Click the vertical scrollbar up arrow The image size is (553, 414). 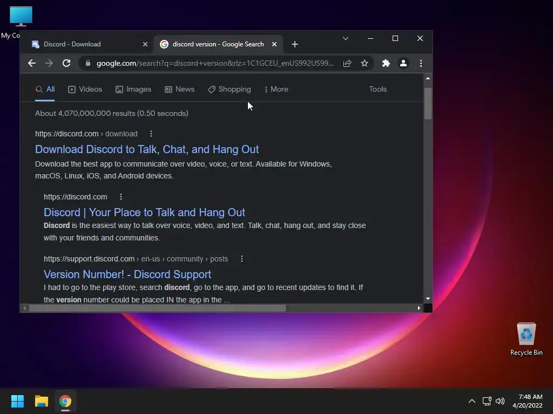[x=428, y=78]
